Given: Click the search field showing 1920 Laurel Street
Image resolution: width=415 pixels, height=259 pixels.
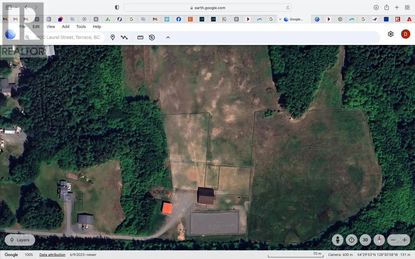Looking at the screenshot, I should (x=68, y=37).
